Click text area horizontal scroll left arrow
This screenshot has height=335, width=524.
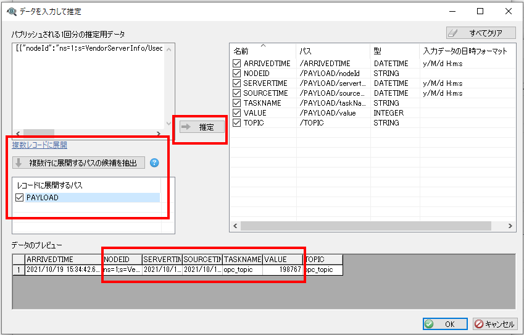pyautogui.click(x=18, y=134)
